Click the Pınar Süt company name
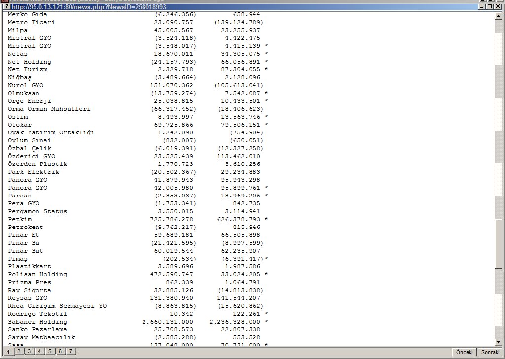 point(26,251)
